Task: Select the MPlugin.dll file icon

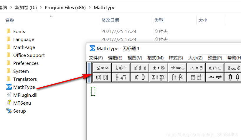Action: click(9, 95)
